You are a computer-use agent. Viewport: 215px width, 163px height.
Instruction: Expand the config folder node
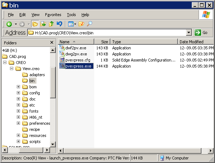tap(18, 93)
